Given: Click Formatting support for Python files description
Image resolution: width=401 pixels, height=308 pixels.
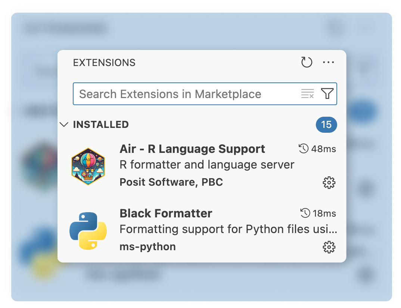Looking at the screenshot, I should click(x=229, y=229).
